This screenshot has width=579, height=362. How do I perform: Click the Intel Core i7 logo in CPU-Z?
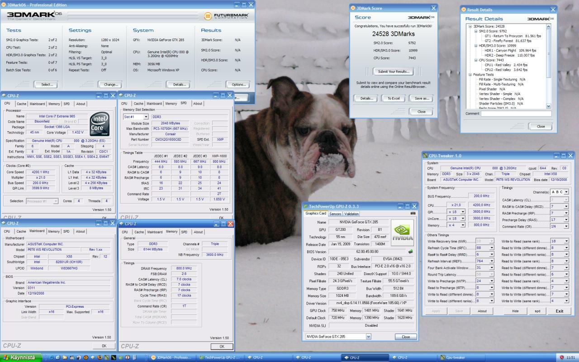pyautogui.click(x=100, y=124)
